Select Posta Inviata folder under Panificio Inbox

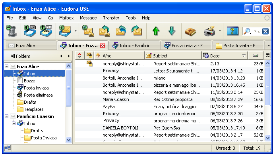coord(41,138)
